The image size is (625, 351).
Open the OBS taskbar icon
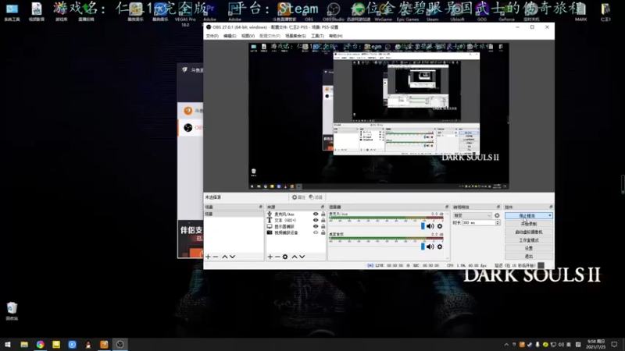click(120, 345)
